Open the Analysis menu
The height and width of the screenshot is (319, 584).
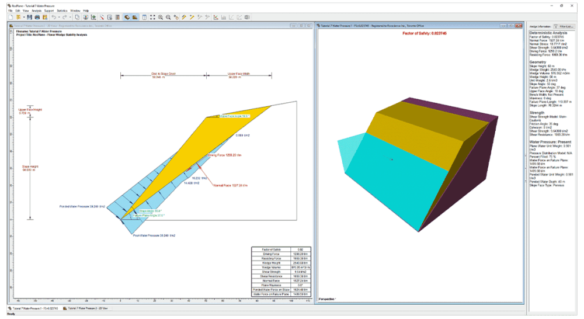[37, 11]
